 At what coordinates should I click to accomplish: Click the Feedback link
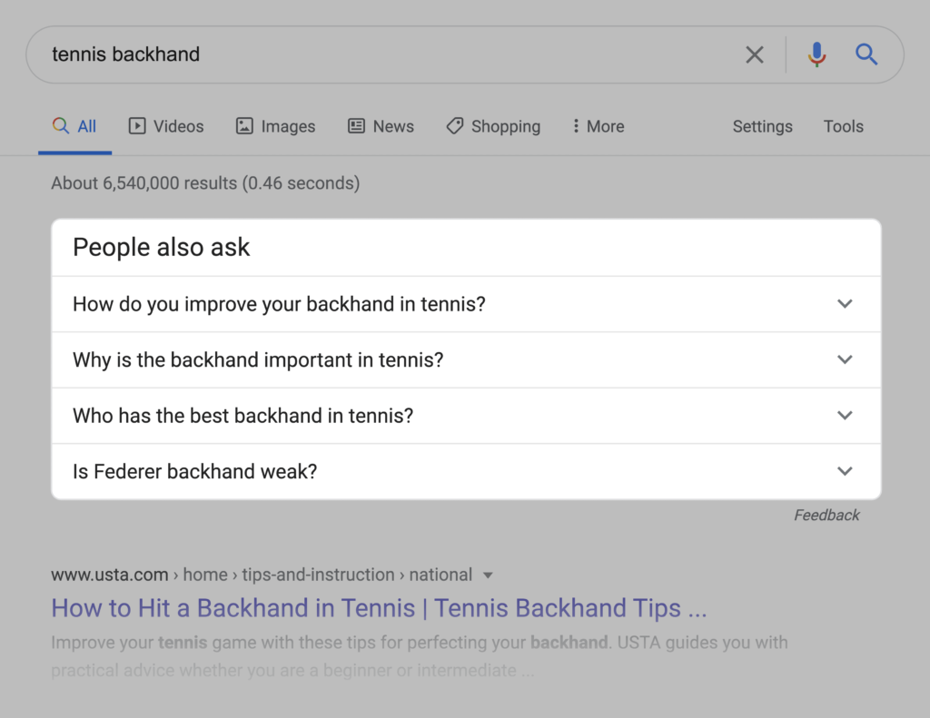tap(826, 515)
